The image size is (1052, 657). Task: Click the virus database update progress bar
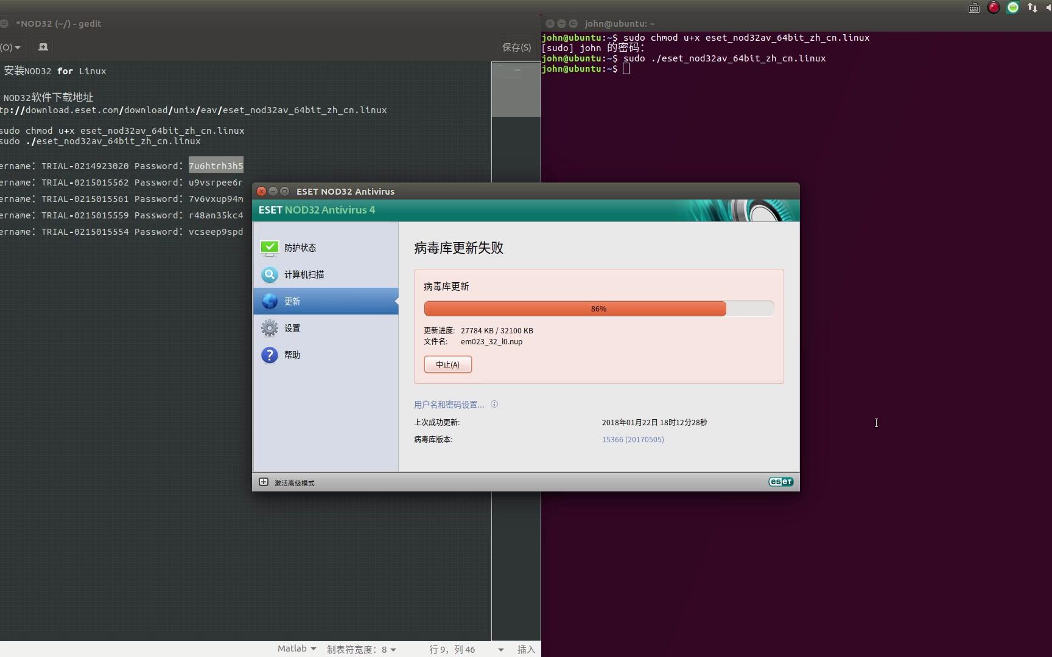pyautogui.click(x=598, y=309)
